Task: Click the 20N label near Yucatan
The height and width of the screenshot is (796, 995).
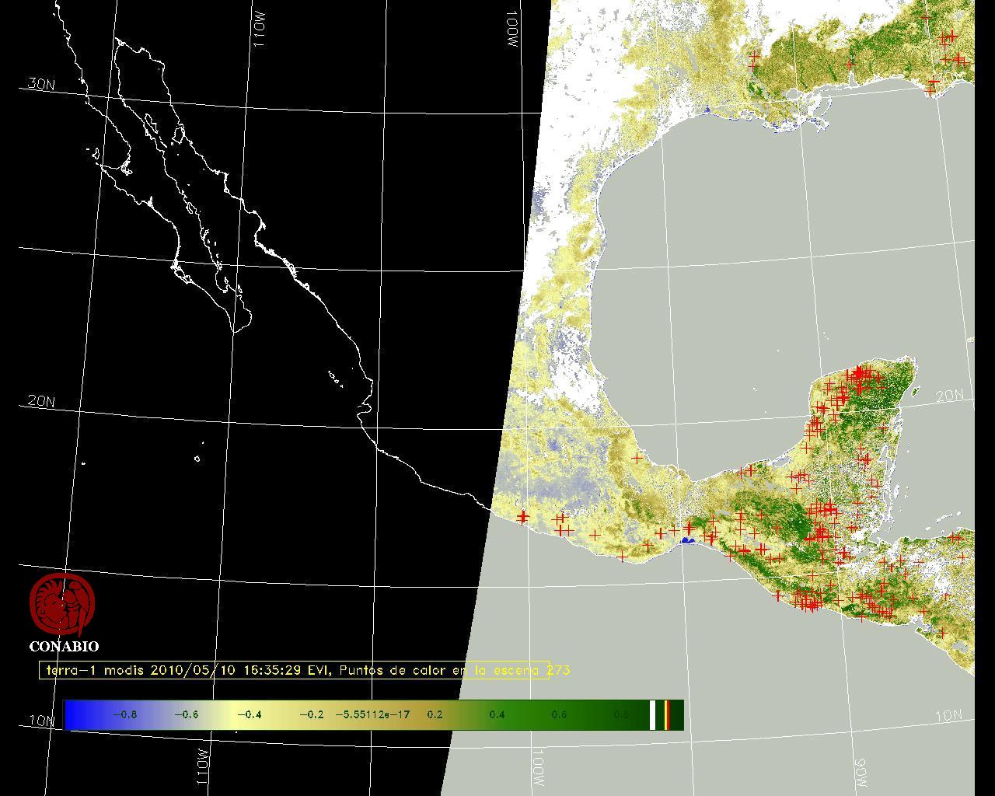Action: click(949, 396)
